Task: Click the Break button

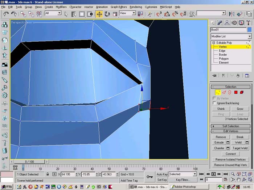Action: 240,137
